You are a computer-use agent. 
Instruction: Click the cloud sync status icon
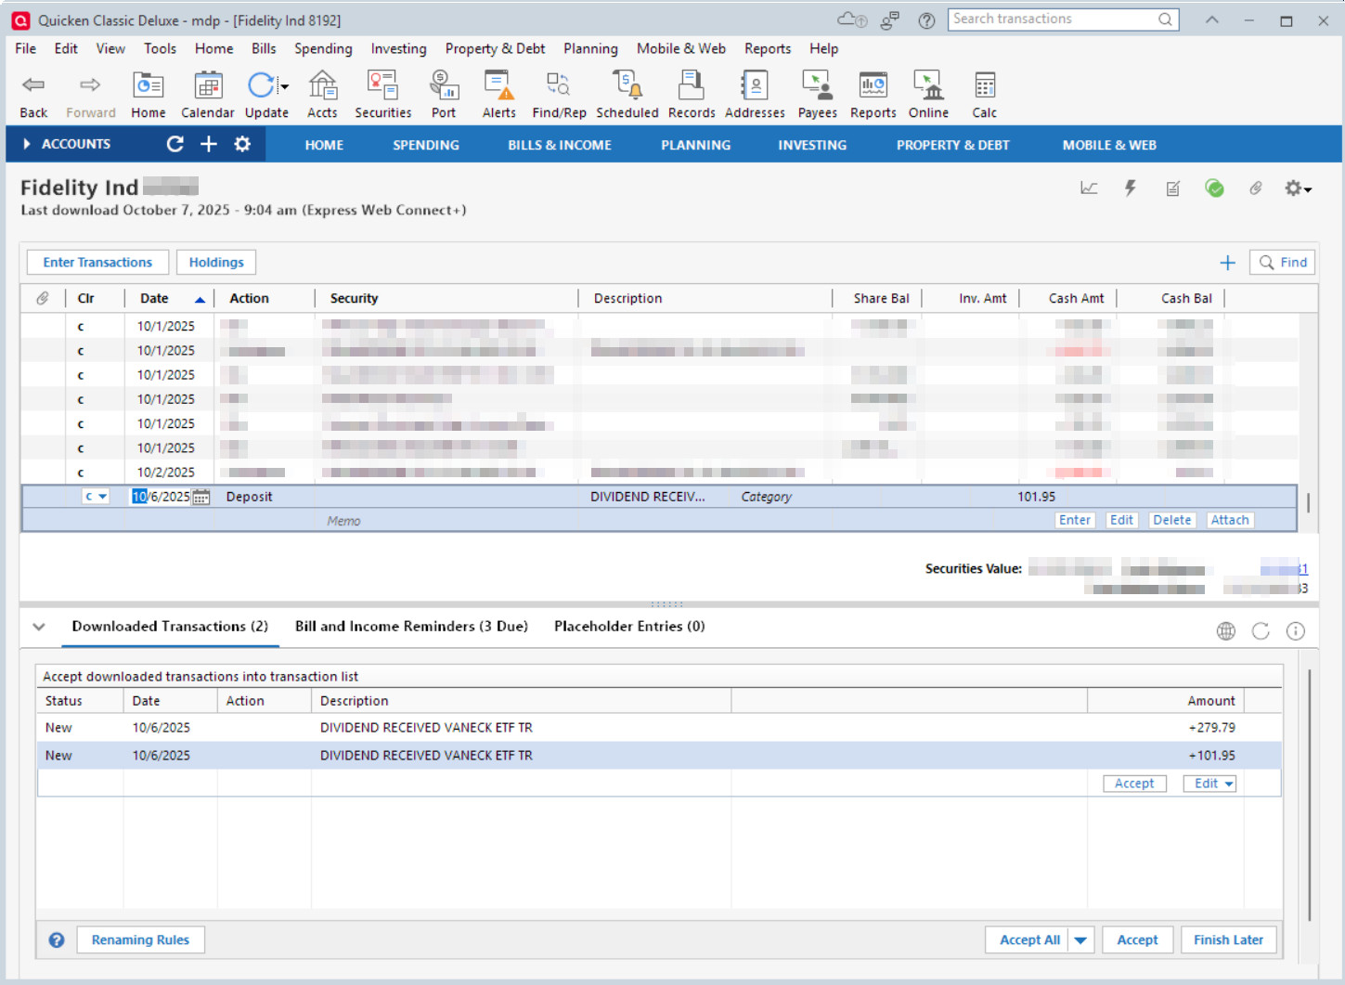pos(851,20)
